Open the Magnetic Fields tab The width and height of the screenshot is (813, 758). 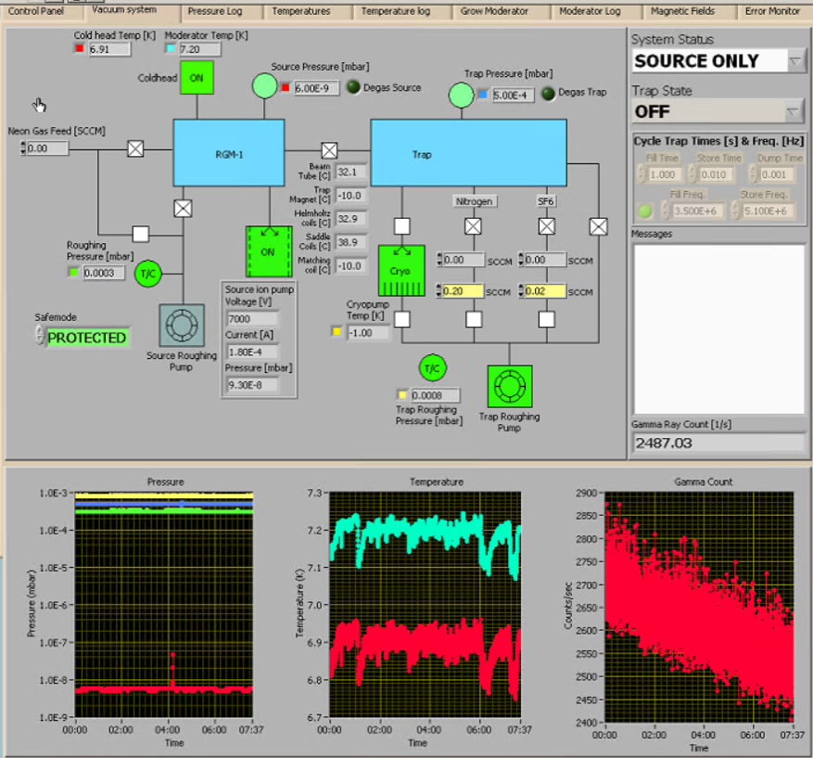682,11
